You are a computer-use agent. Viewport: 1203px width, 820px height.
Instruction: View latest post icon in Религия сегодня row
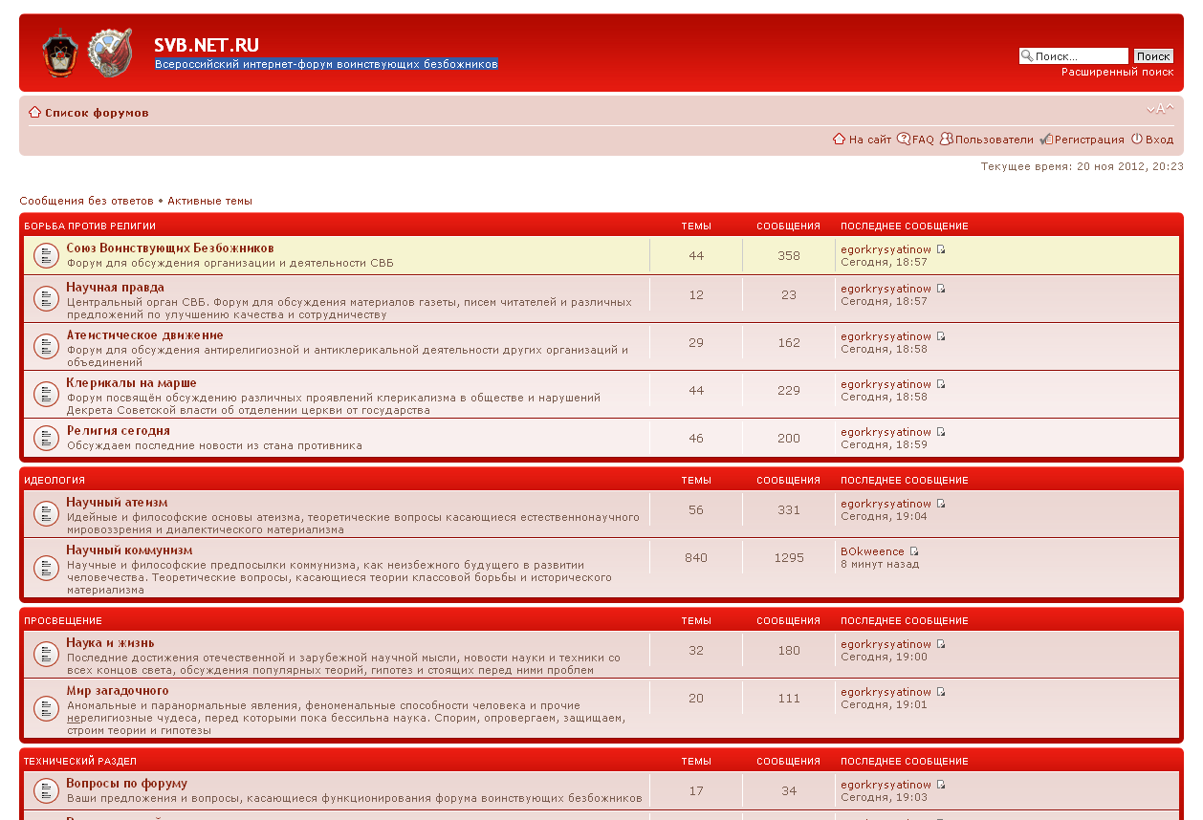click(x=941, y=432)
